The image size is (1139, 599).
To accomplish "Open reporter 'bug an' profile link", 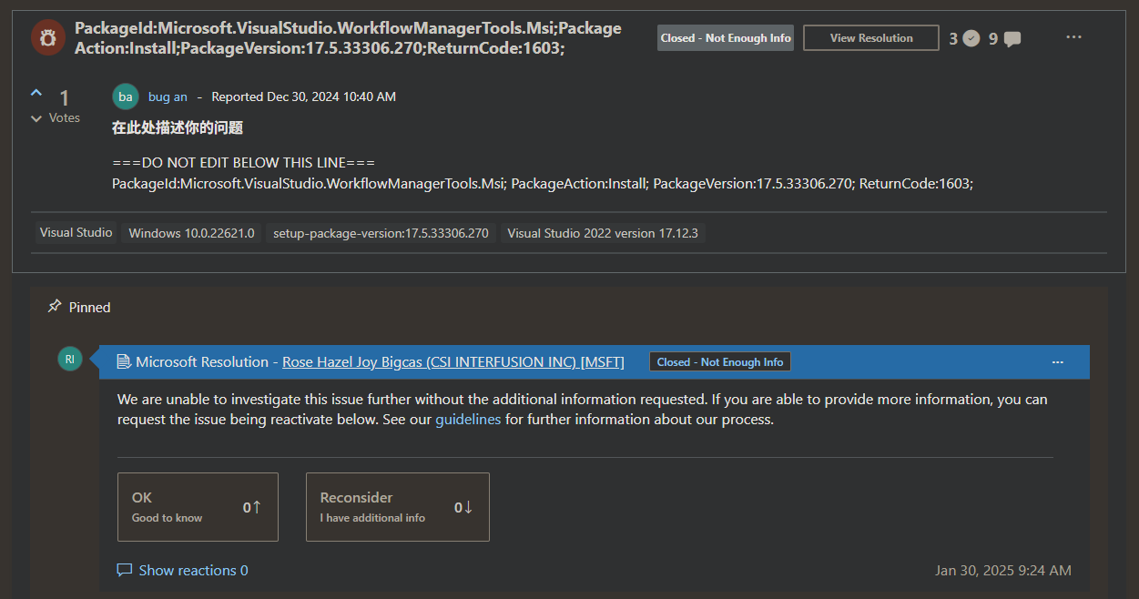I will click(168, 96).
